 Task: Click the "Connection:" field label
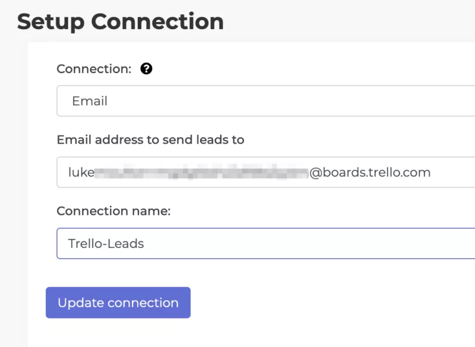tap(94, 69)
